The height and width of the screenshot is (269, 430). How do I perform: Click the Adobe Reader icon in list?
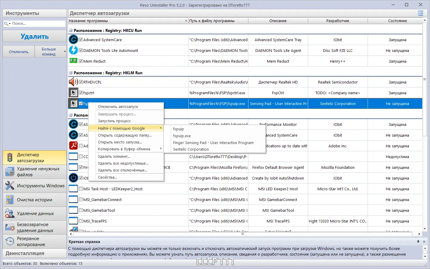73,146
